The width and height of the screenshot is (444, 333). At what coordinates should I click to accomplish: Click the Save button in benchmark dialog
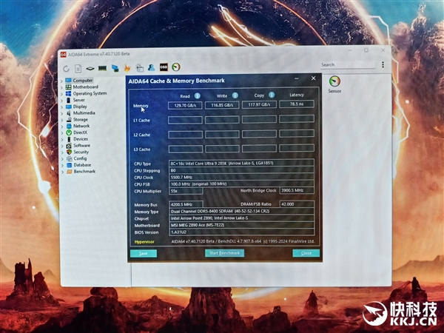143,253
